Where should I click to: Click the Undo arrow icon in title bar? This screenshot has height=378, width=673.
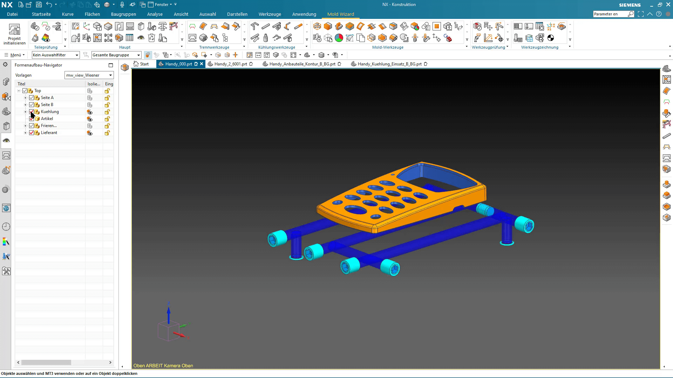49,5
